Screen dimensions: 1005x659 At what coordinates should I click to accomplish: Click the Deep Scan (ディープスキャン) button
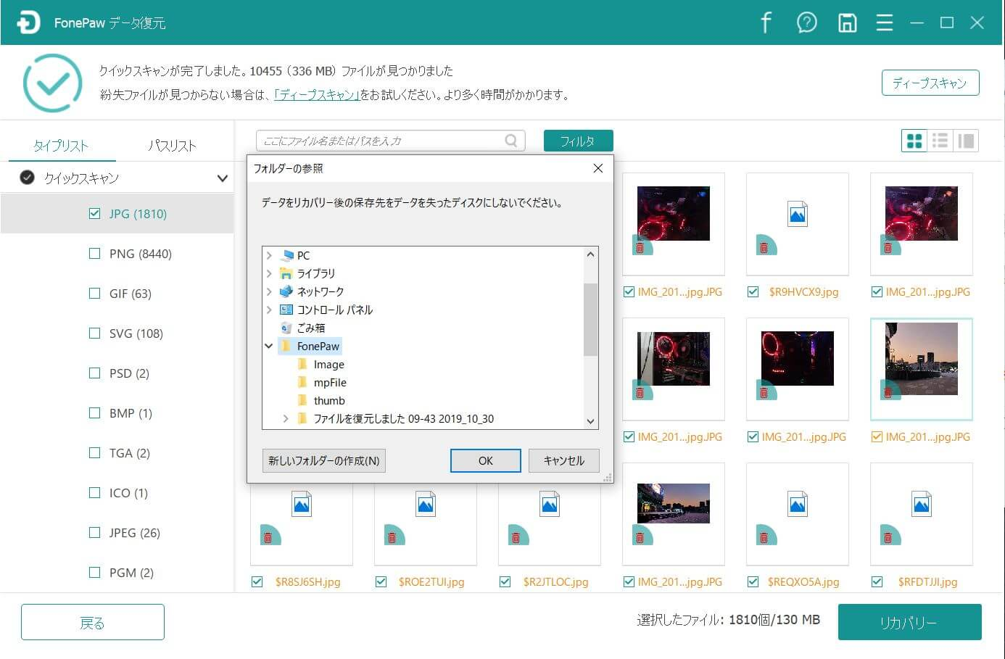pos(930,83)
